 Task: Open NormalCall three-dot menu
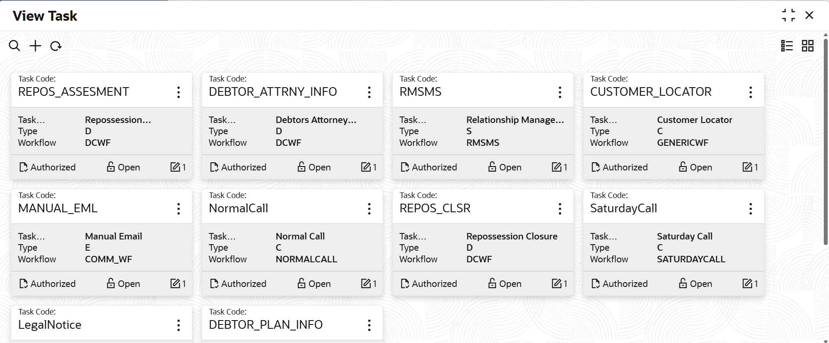369,208
